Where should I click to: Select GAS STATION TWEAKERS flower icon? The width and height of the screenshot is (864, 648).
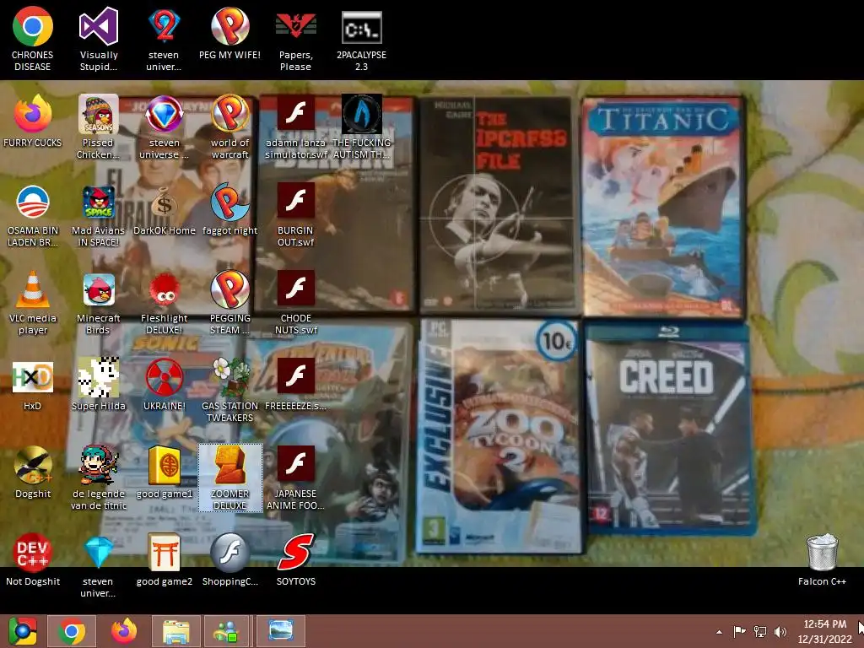pos(229,390)
